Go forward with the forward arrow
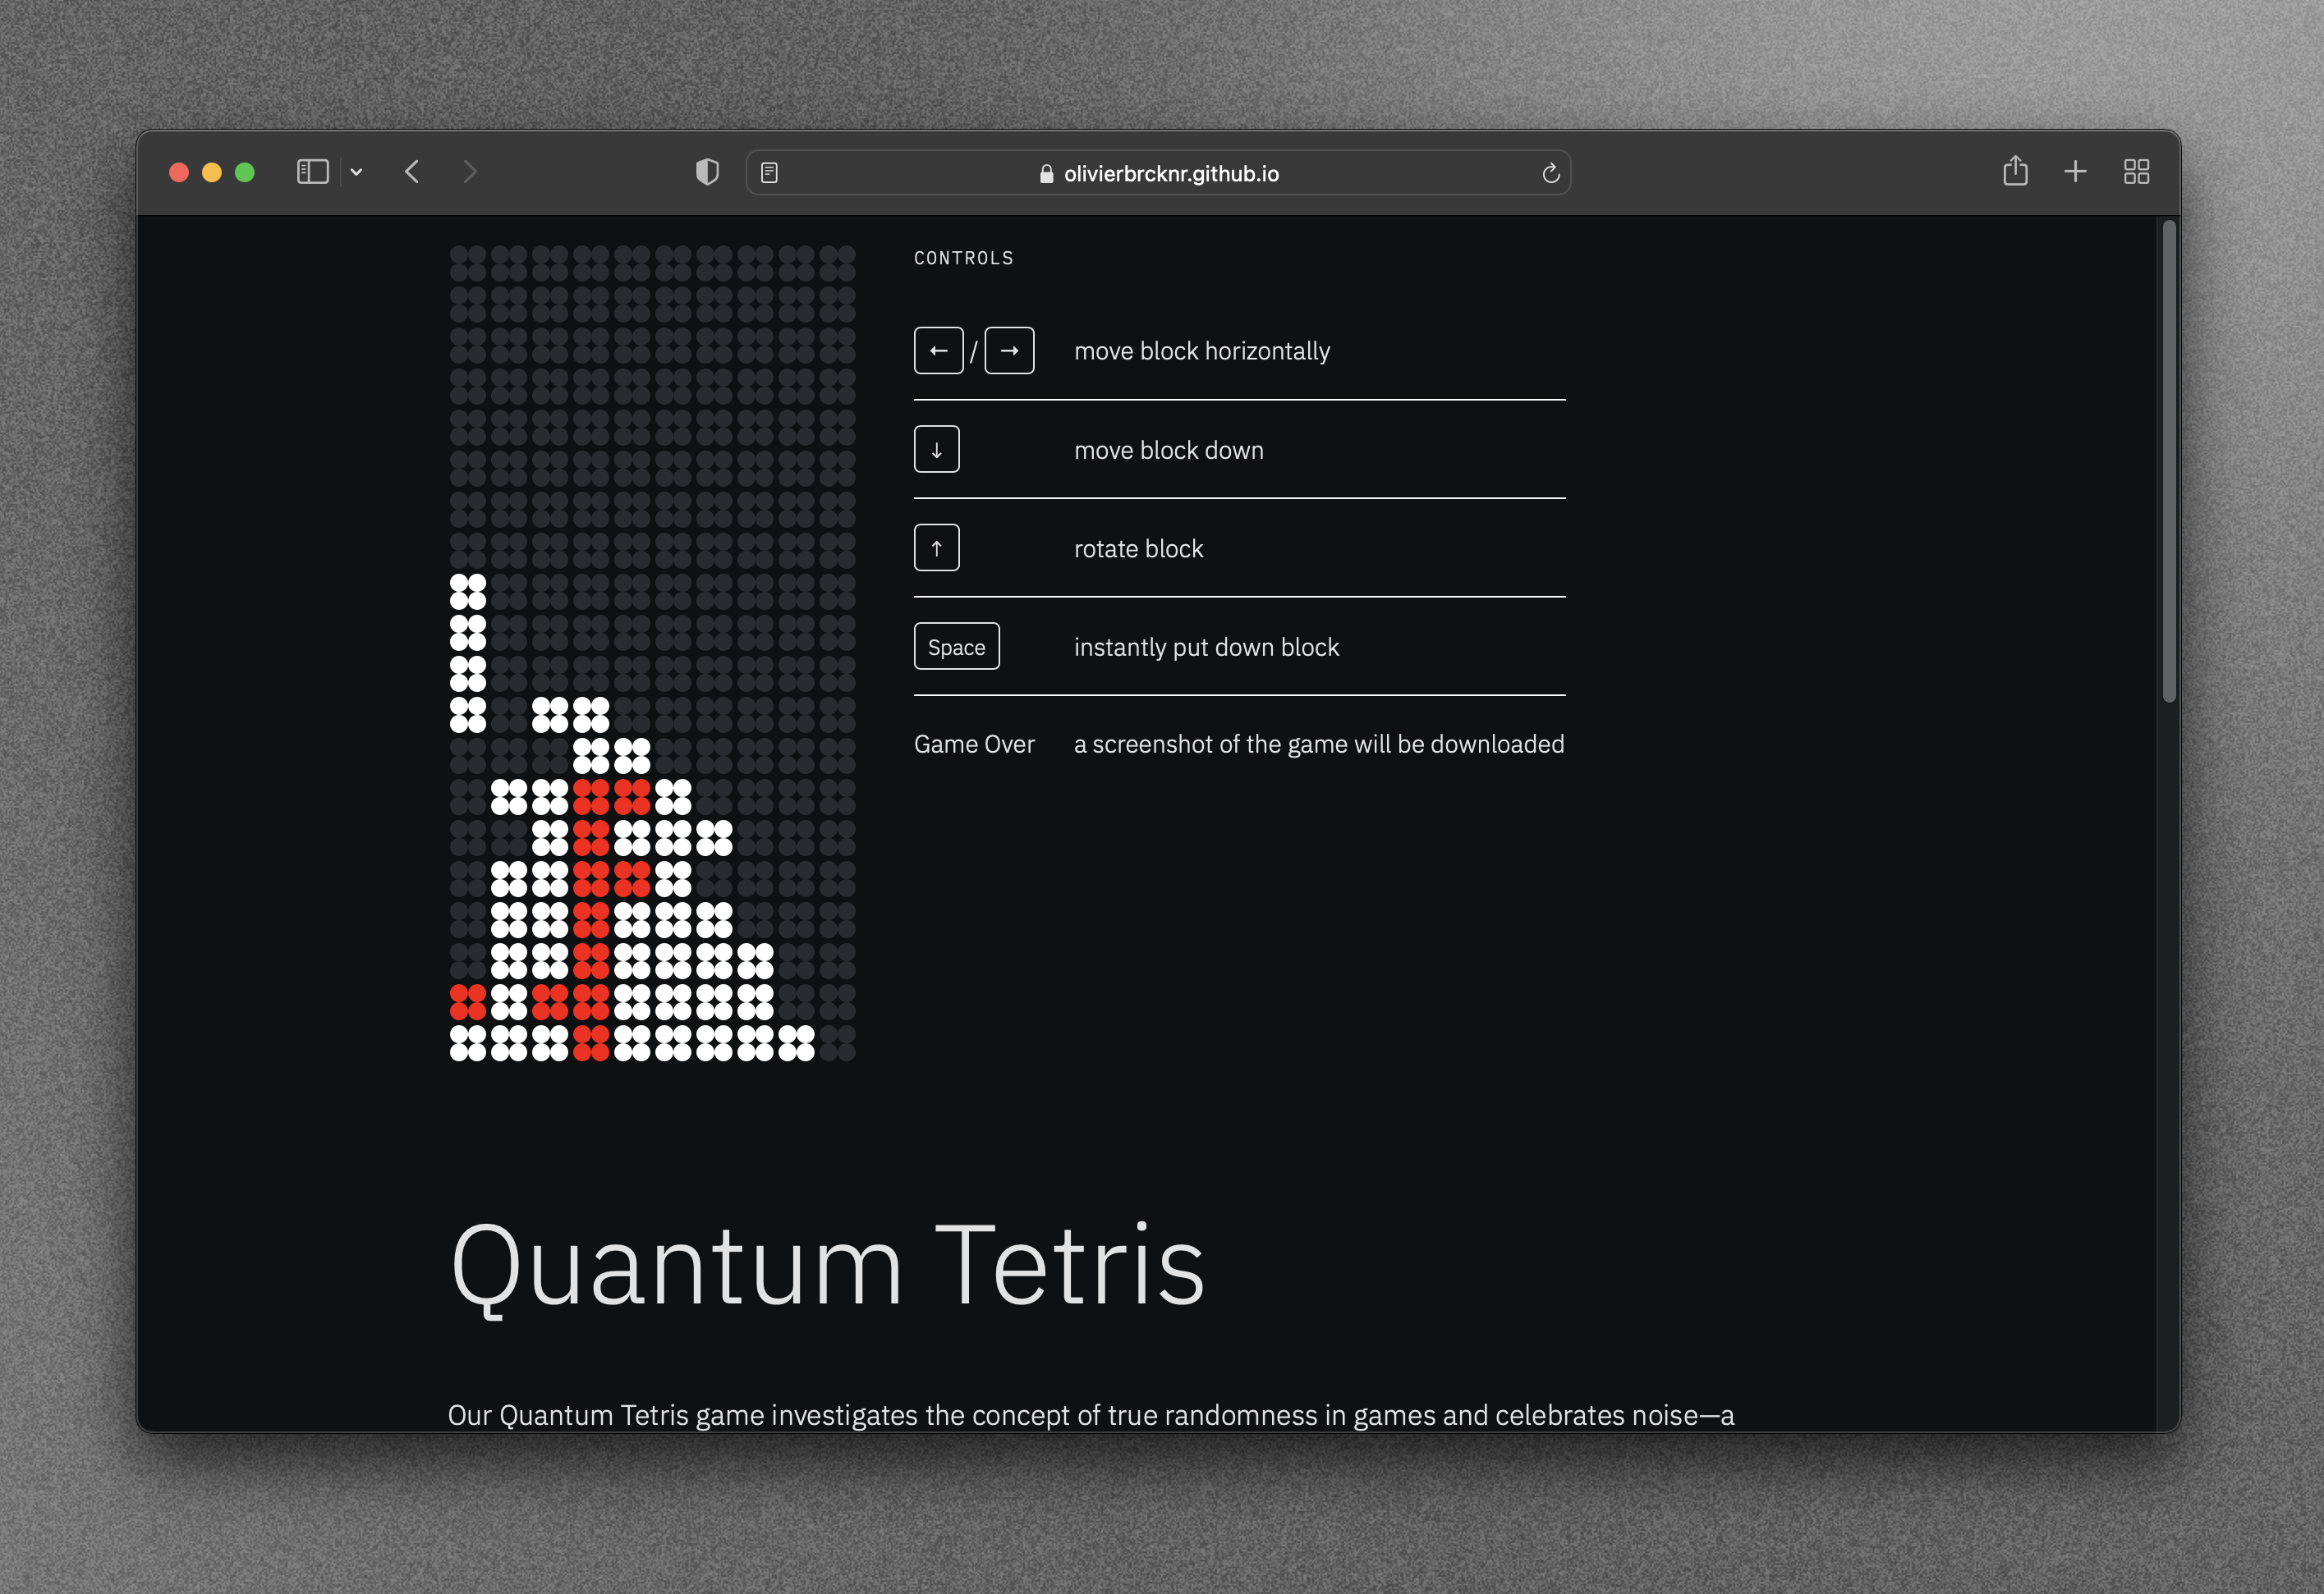The image size is (2324, 1594). (470, 172)
